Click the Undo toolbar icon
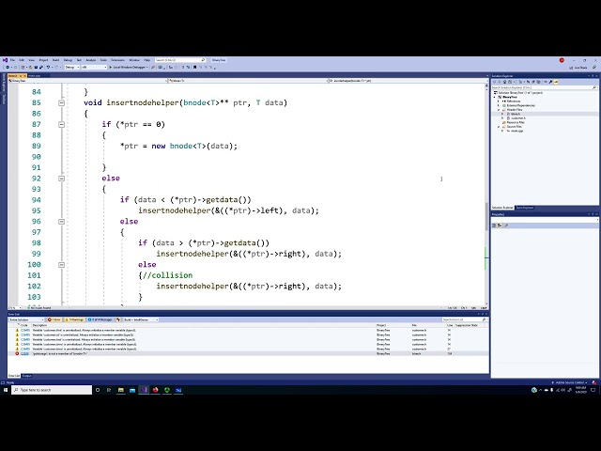This screenshot has height=451, width=601. click(x=48, y=67)
